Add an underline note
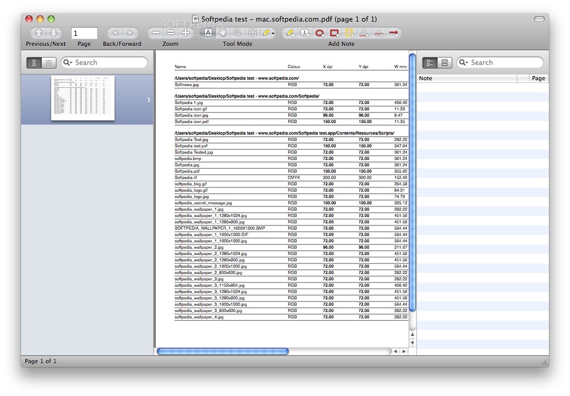The height and width of the screenshot is (396, 570). [364, 33]
